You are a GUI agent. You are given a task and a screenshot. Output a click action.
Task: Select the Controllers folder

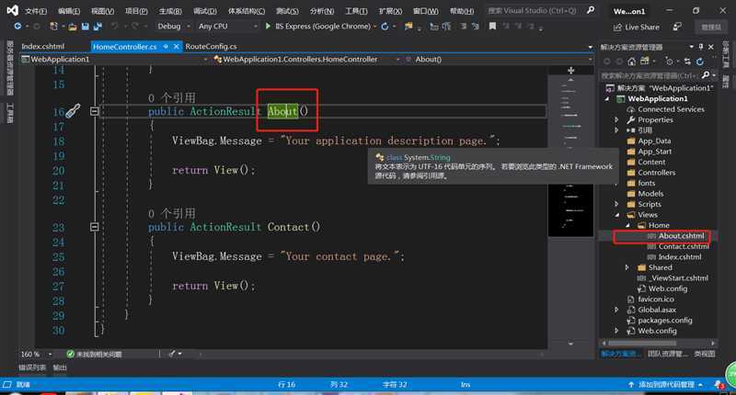(656, 173)
